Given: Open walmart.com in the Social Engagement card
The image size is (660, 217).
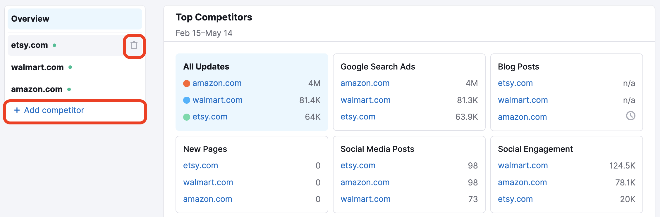Looking at the screenshot, I should coord(523,165).
